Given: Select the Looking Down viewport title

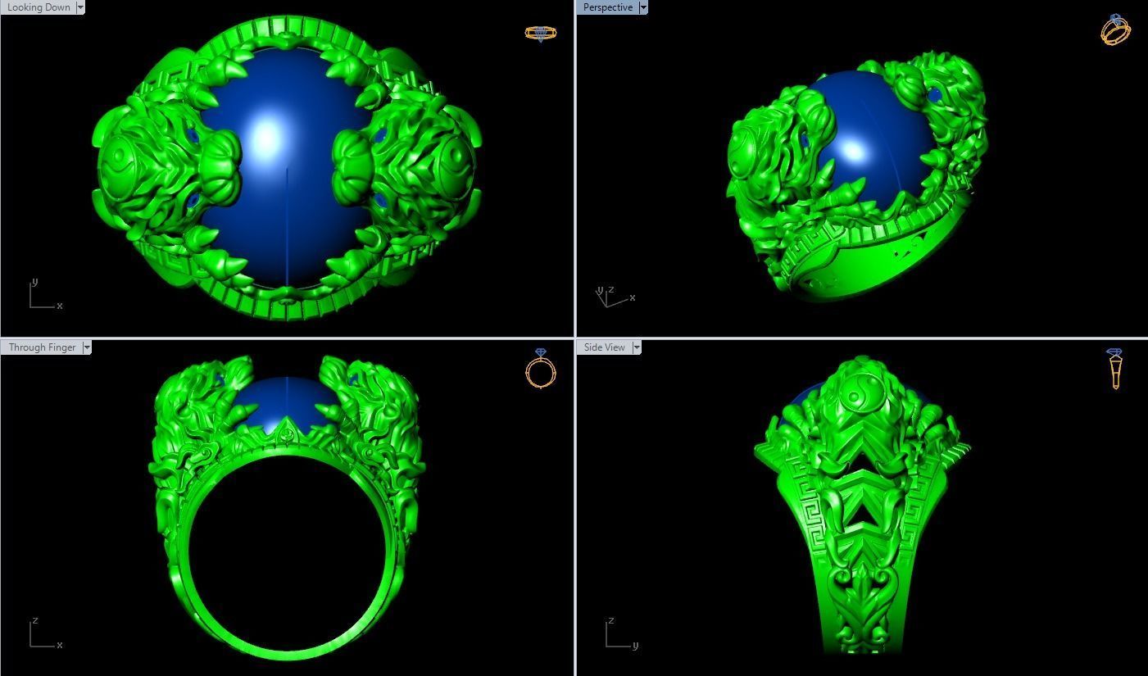Looking at the screenshot, I should click(39, 7).
